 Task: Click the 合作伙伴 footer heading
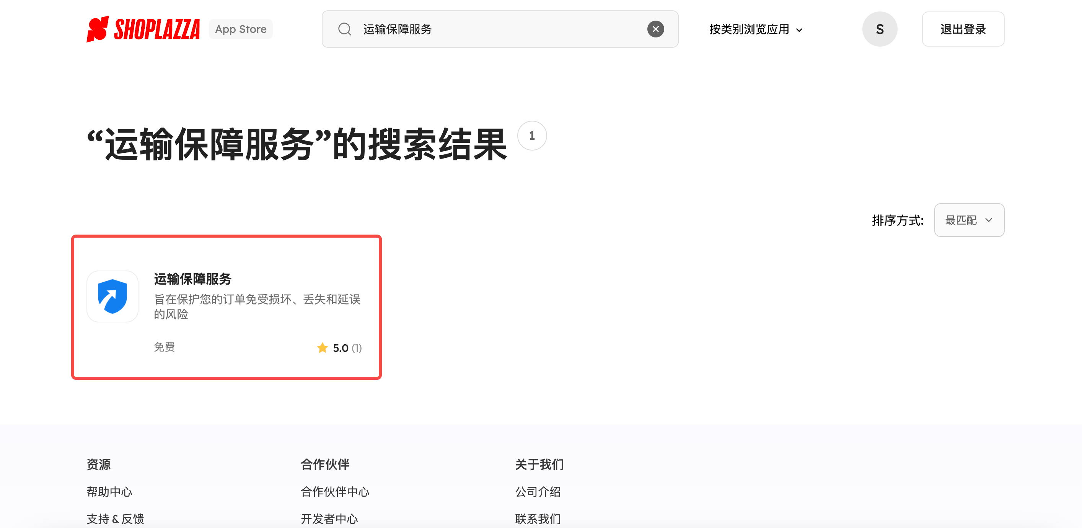(x=325, y=464)
